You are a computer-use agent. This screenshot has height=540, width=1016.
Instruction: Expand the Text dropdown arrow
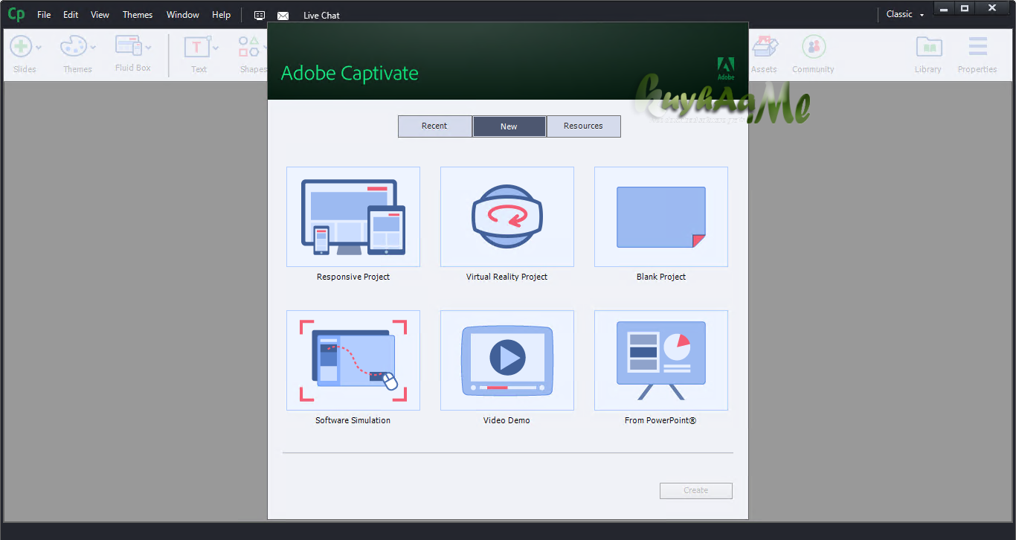tap(216, 48)
